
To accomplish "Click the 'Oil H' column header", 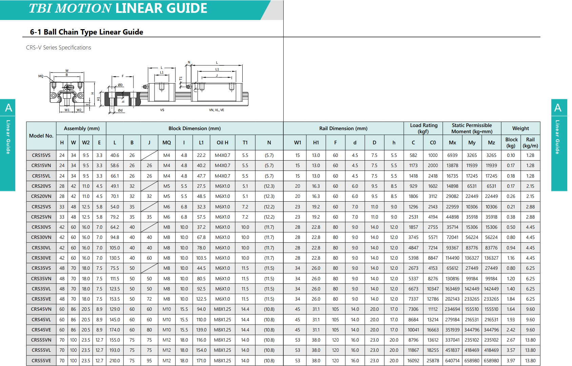I will click(223, 143).
